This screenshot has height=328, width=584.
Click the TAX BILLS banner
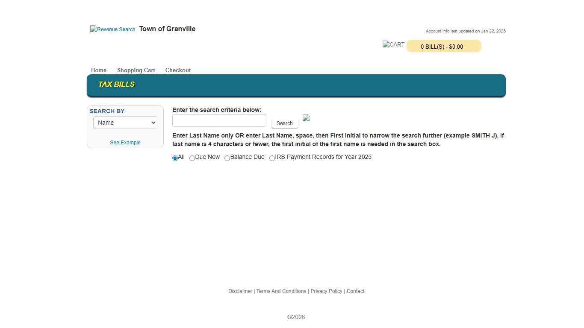(x=116, y=84)
